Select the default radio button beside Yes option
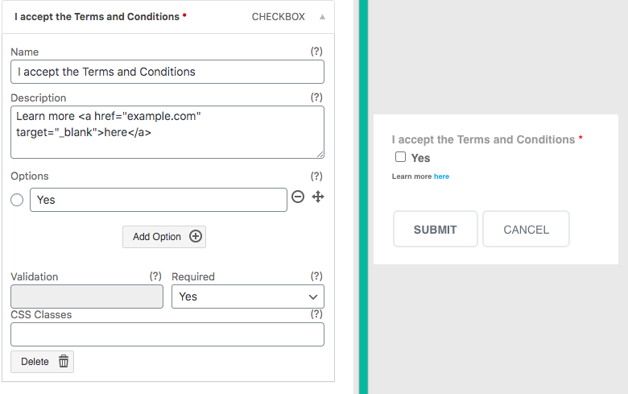 (x=17, y=200)
